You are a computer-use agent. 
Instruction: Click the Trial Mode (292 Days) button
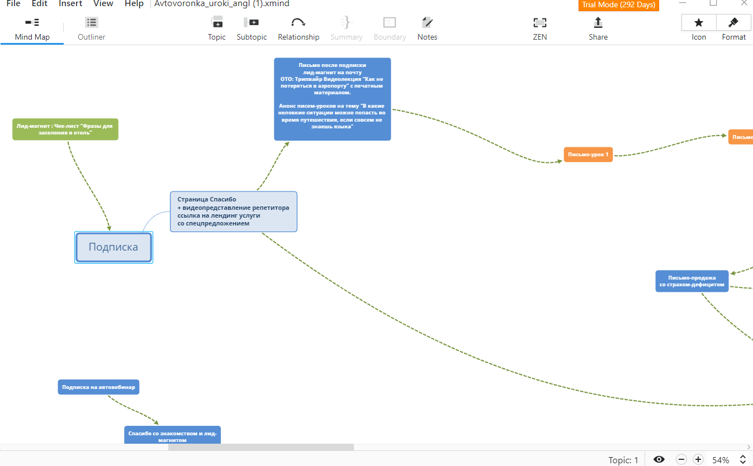(x=619, y=5)
